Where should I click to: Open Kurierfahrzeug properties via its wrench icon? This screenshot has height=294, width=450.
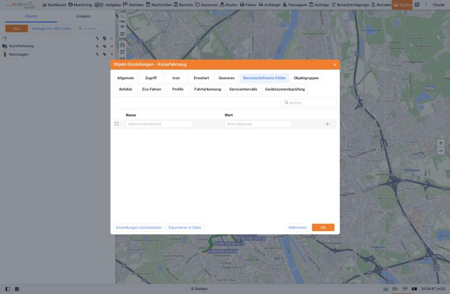pyautogui.click(x=97, y=46)
